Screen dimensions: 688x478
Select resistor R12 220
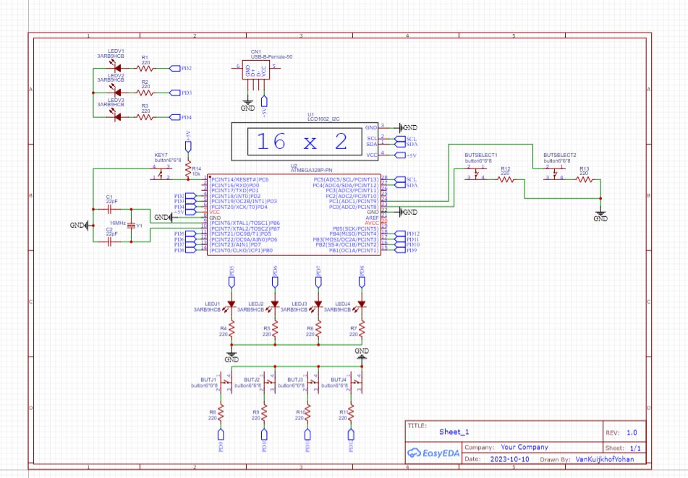pos(505,179)
